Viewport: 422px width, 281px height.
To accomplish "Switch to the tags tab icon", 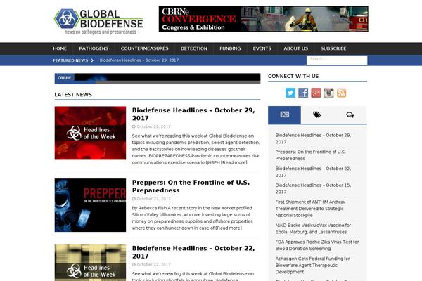I will tap(317, 115).
